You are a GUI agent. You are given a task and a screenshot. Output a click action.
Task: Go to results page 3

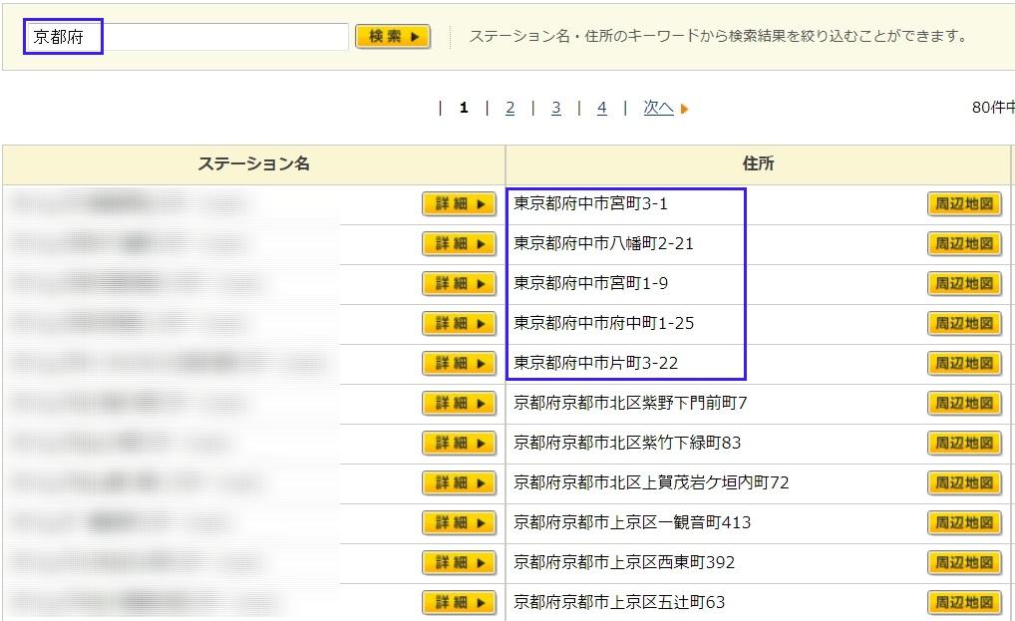point(555,108)
